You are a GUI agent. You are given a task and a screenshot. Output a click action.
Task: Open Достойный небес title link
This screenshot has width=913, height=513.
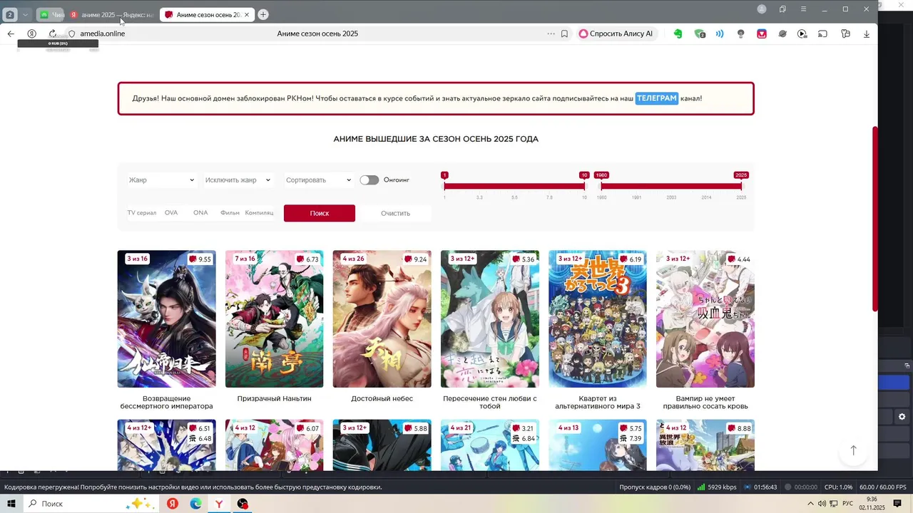click(x=382, y=399)
